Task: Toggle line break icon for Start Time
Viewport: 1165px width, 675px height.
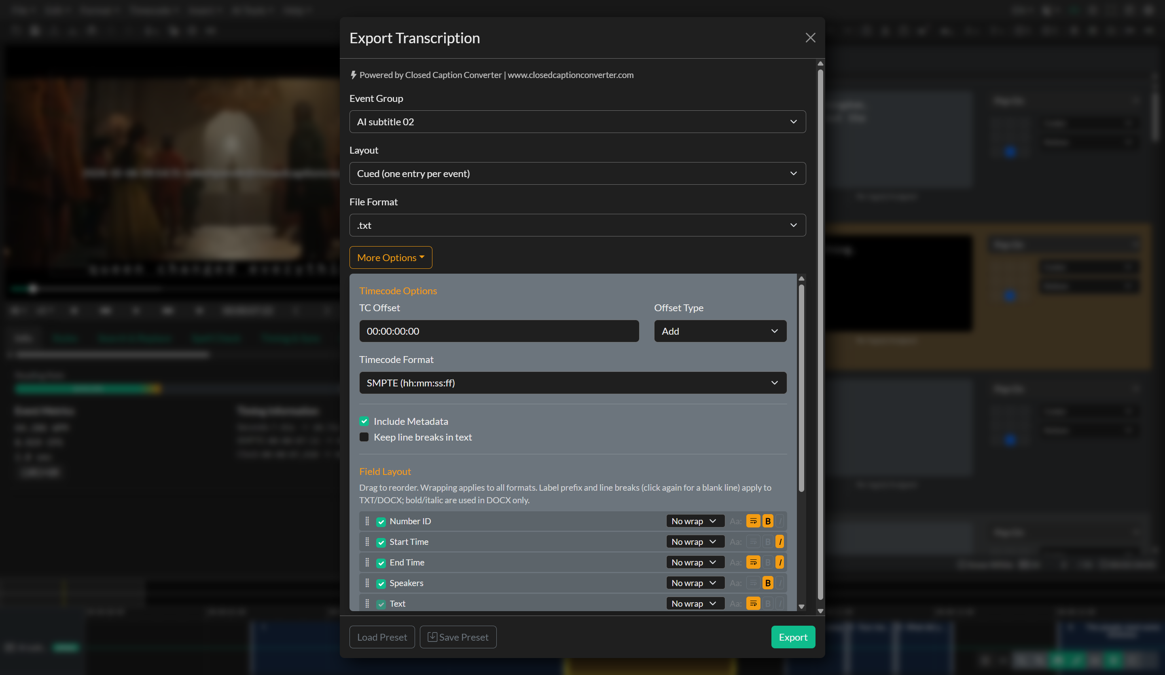Action: 753,542
